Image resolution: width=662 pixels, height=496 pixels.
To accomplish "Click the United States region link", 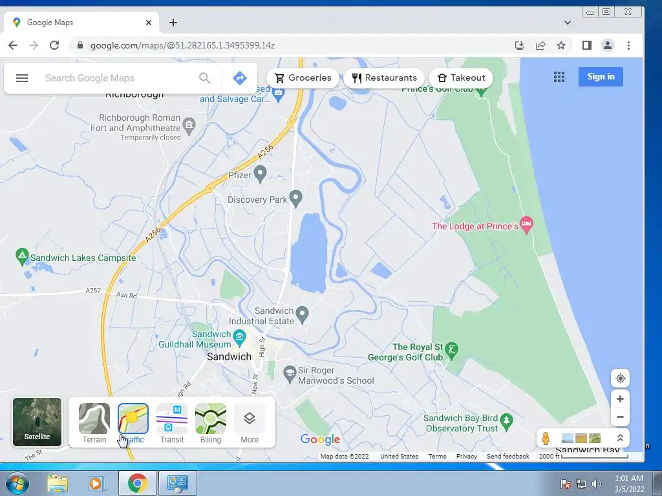I will coord(399,457).
